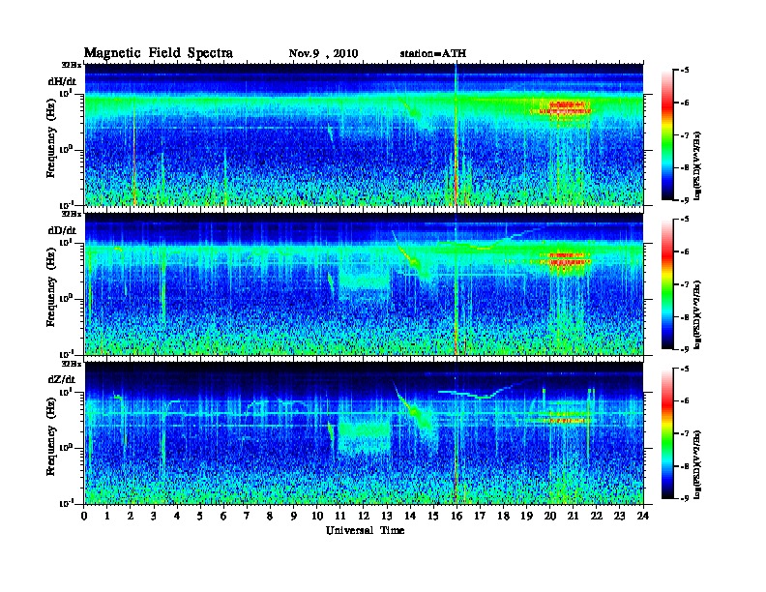Click the "5" tick on the time axis
This screenshot has width=766, height=592.
(x=200, y=516)
